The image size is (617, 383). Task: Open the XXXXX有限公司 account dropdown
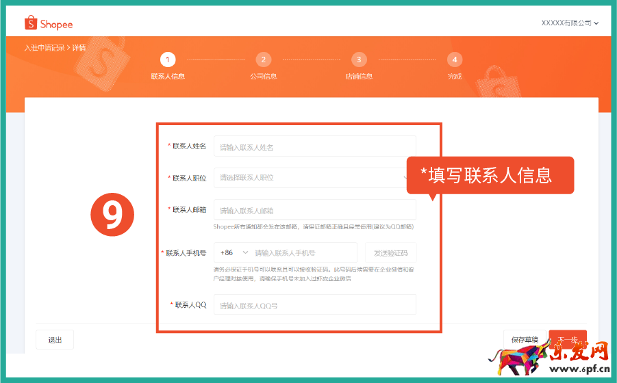click(x=570, y=23)
